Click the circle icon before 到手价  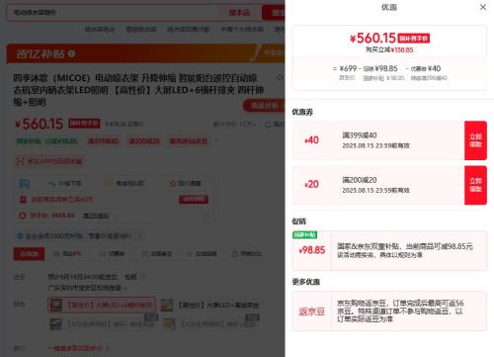pyautogui.click(x=23, y=216)
